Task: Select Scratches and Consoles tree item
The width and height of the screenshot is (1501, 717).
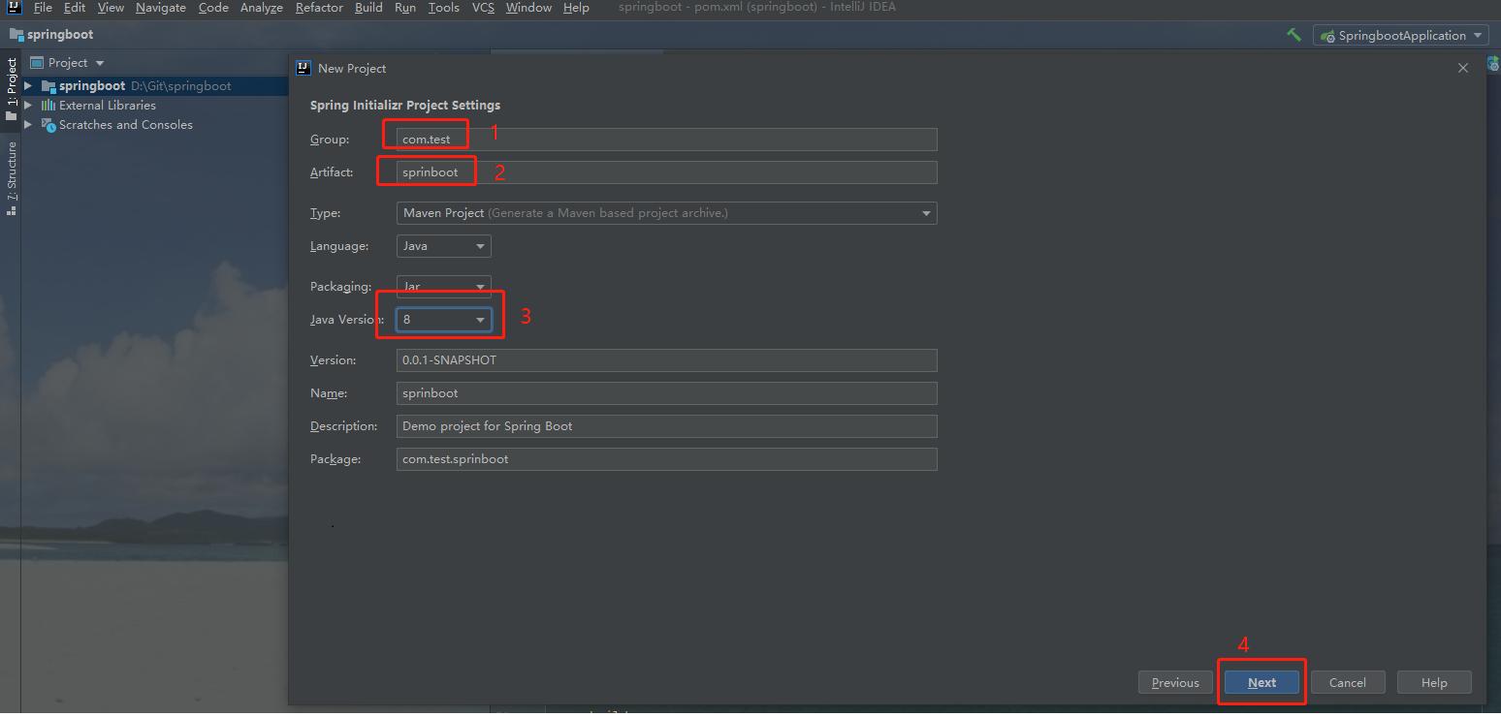Action: (126, 125)
